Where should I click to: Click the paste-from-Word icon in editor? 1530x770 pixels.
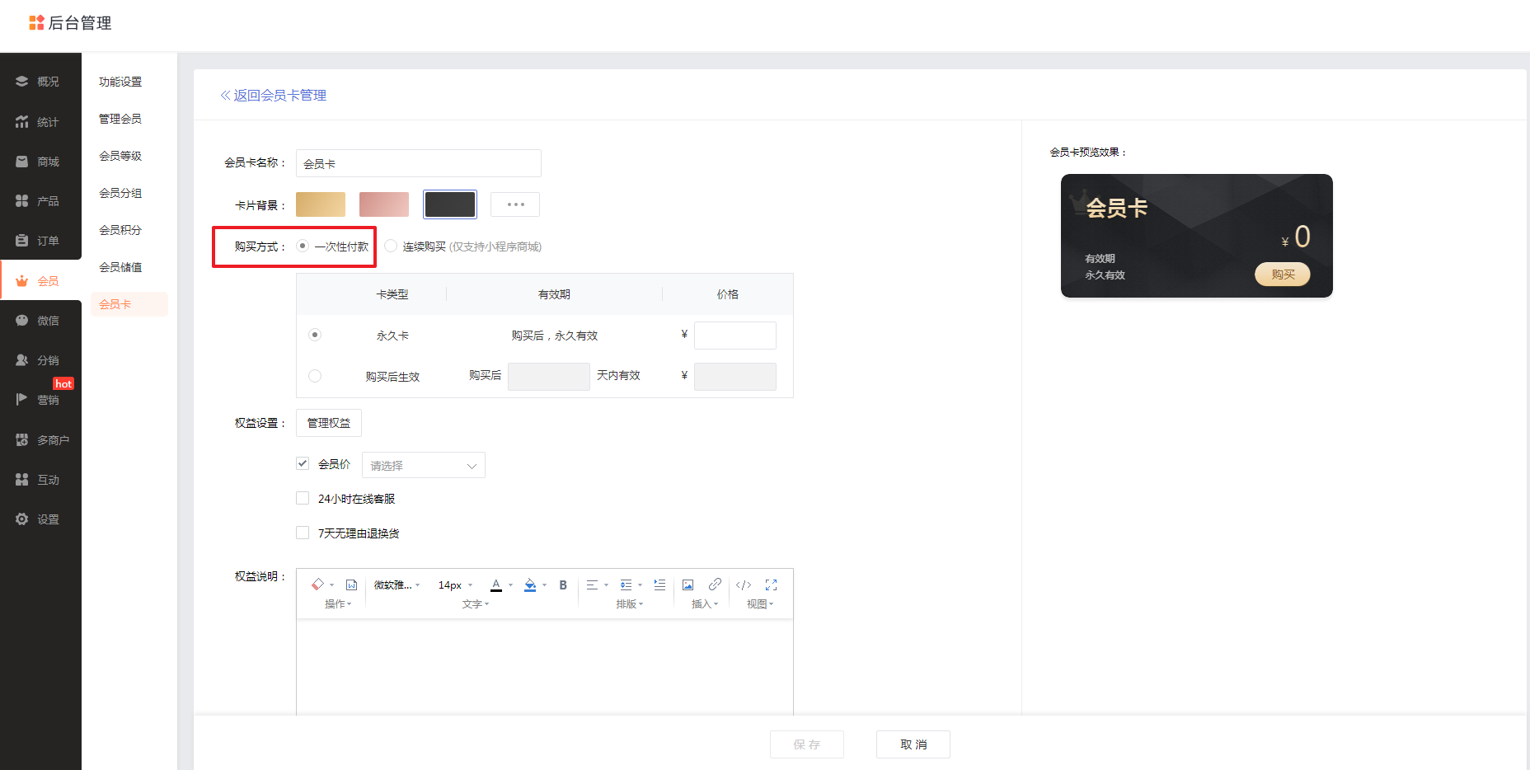351,585
